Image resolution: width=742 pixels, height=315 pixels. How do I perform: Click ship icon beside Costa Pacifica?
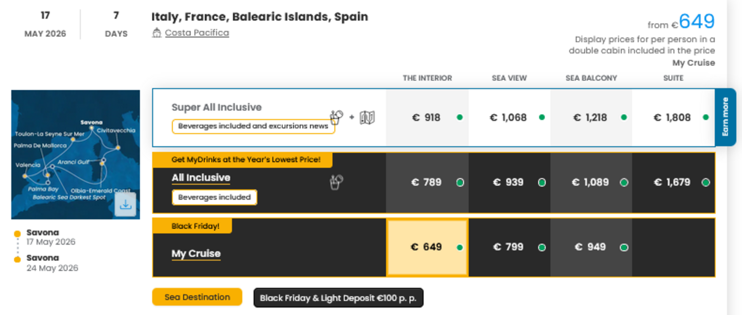coord(157,33)
